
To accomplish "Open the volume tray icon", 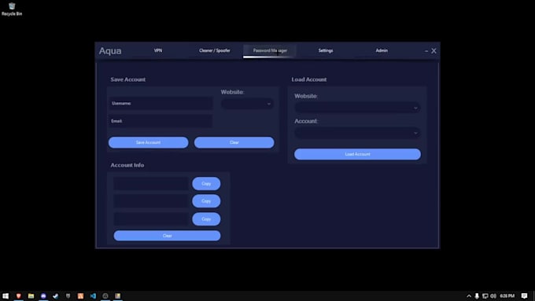I will pos(493,295).
